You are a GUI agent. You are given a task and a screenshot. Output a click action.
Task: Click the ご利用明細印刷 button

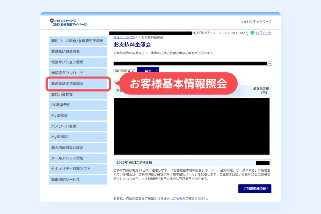[x=254, y=189]
